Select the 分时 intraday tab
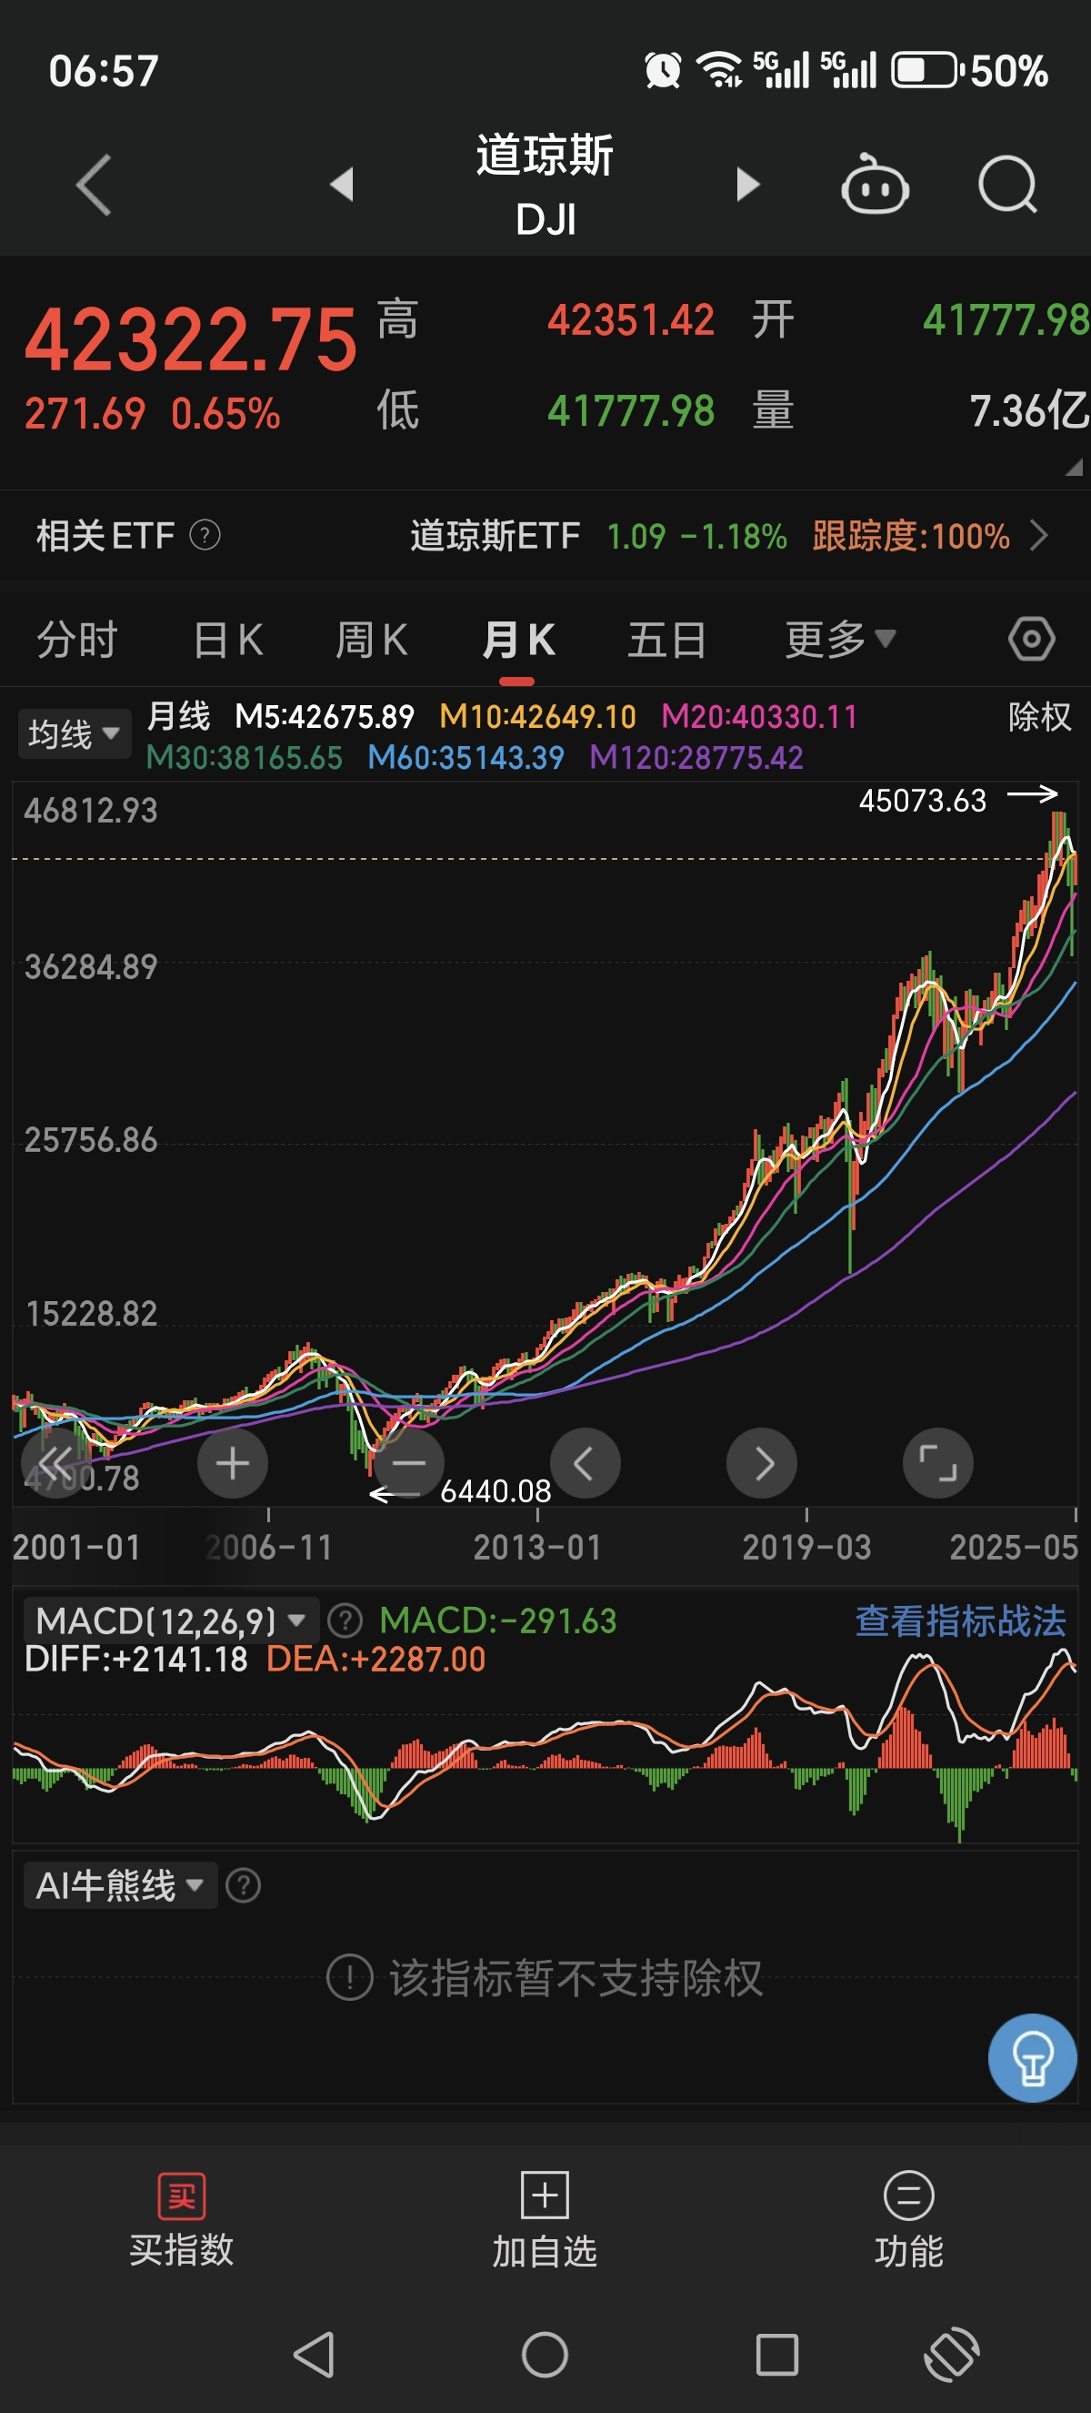 point(76,640)
